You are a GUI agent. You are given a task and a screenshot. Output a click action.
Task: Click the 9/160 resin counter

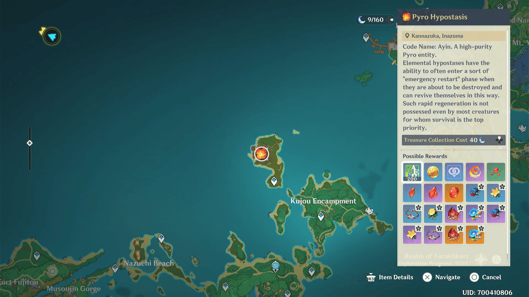pyautogui.click(x=375, y=20)
